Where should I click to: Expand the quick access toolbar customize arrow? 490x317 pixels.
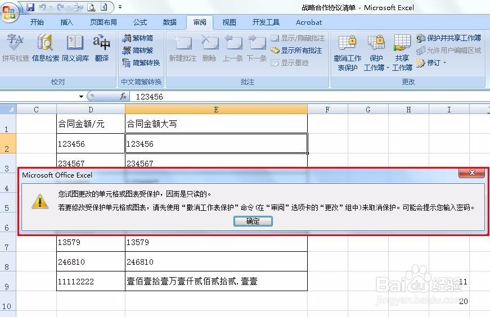120,7
